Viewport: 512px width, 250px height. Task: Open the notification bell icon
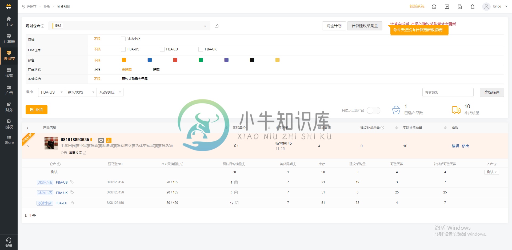point(473,7)
